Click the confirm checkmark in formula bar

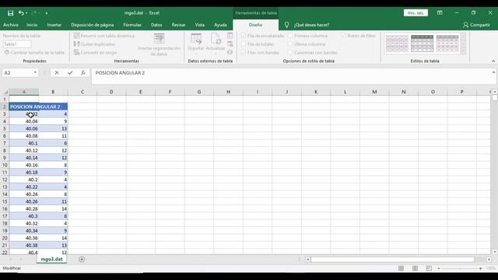(x=70, y=72)
